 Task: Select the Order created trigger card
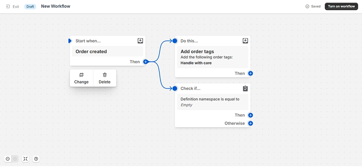click(107, 51)
